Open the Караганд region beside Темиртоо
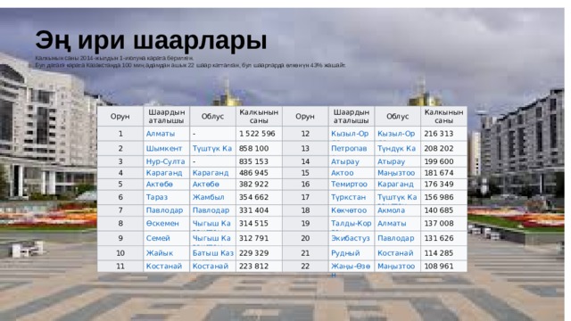 tap(395, 185)
